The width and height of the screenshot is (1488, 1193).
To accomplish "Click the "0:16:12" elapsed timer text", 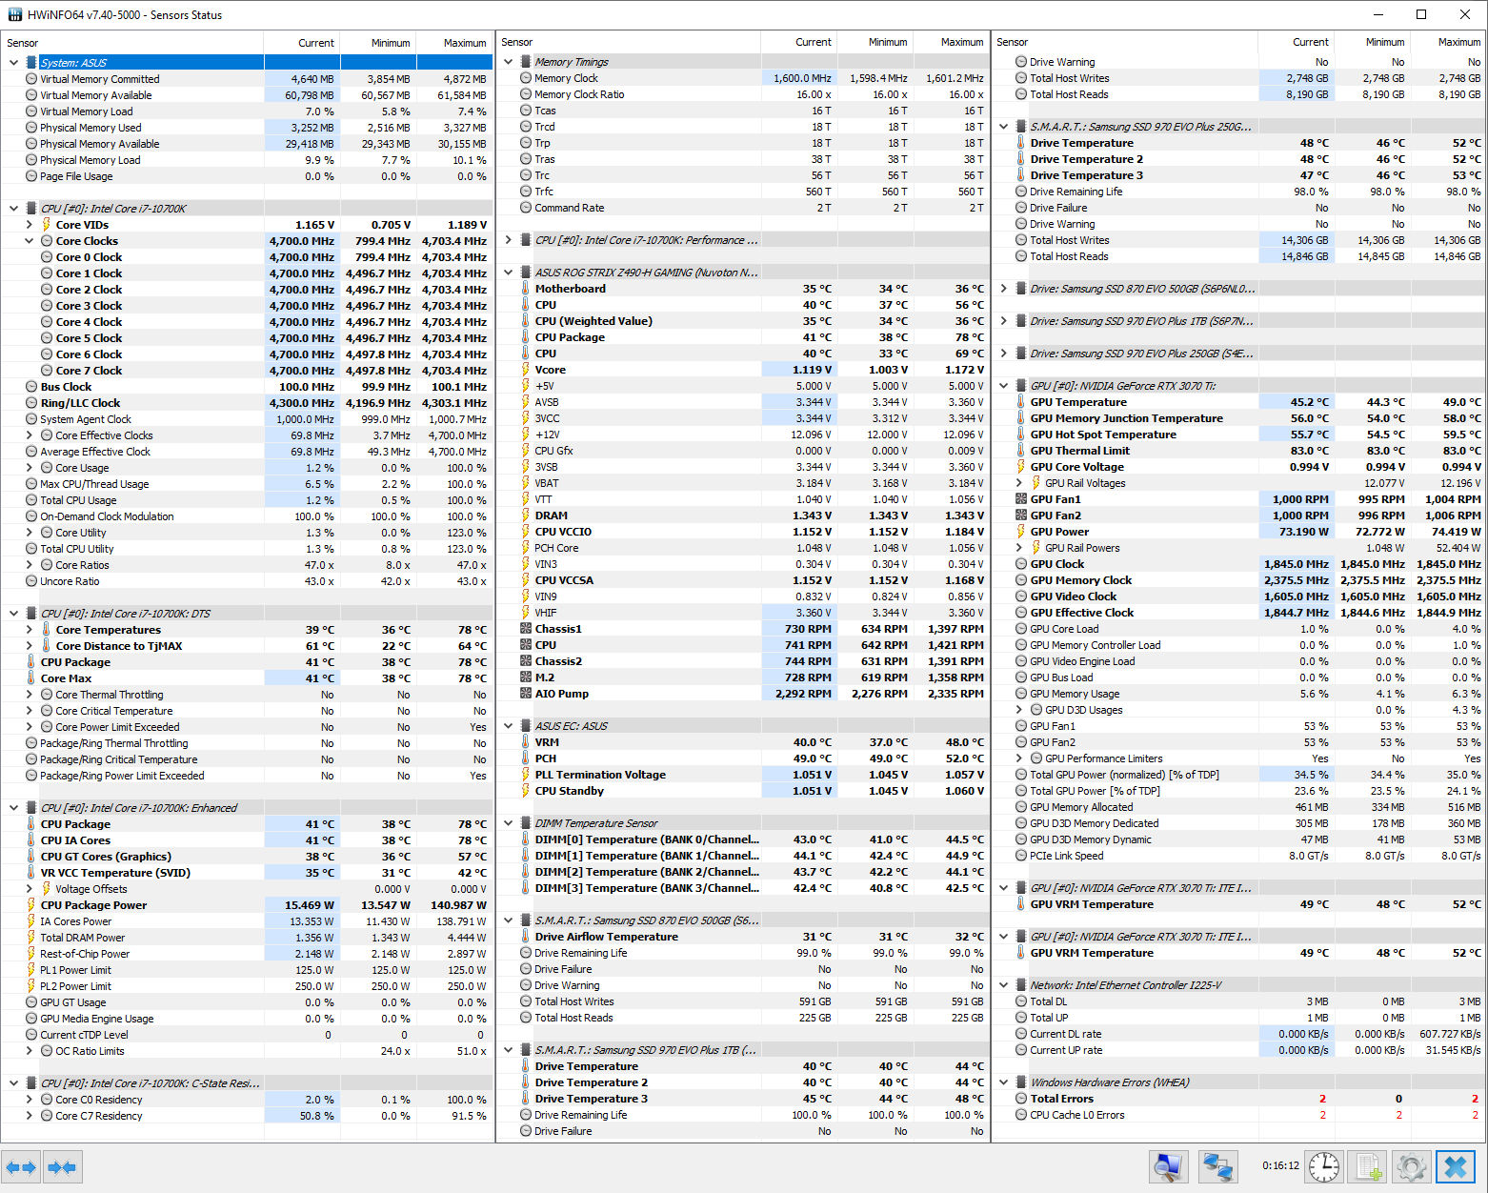I will pyautogui.click(x=1280, y=1165).
